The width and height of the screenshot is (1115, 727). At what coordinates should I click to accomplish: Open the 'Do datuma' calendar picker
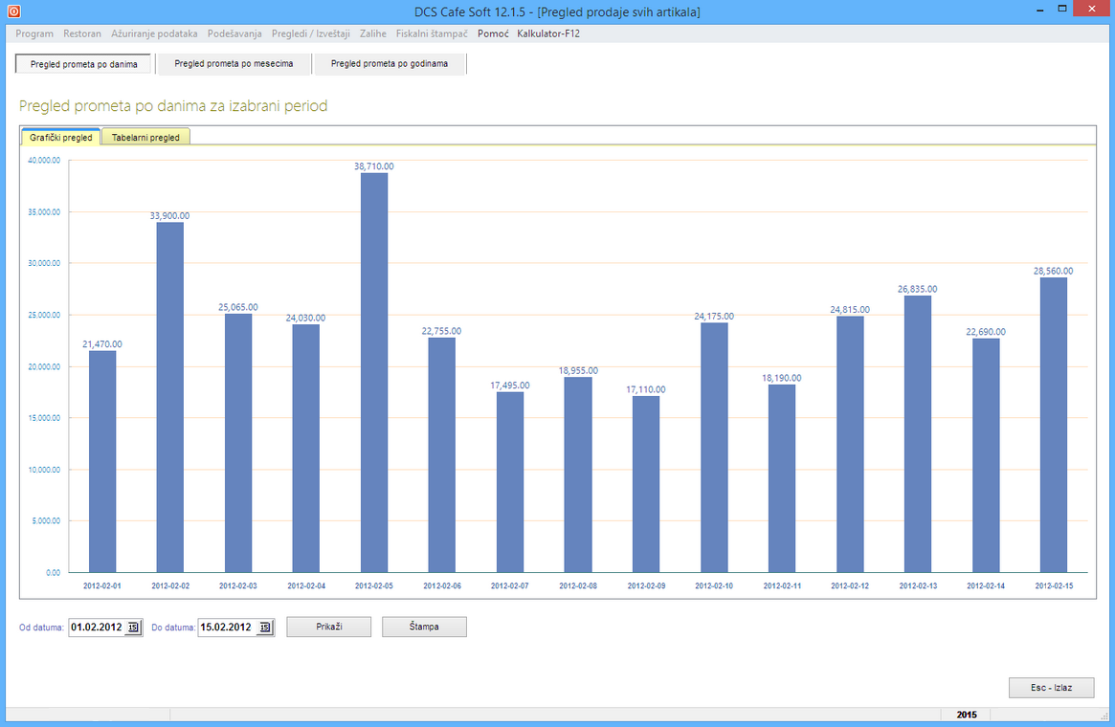(265, 628)
